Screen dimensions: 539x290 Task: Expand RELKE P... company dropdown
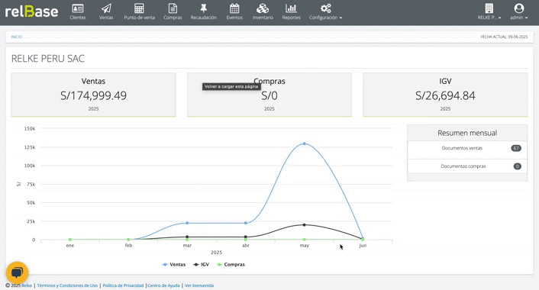(489, 11)
